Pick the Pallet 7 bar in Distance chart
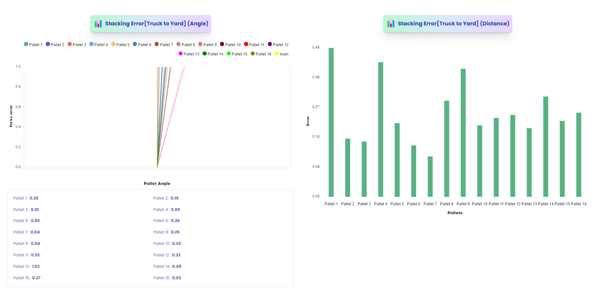 coord(430,177)
